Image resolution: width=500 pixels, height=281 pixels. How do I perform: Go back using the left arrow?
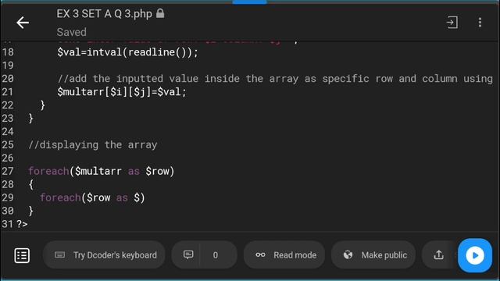[23, 23]
